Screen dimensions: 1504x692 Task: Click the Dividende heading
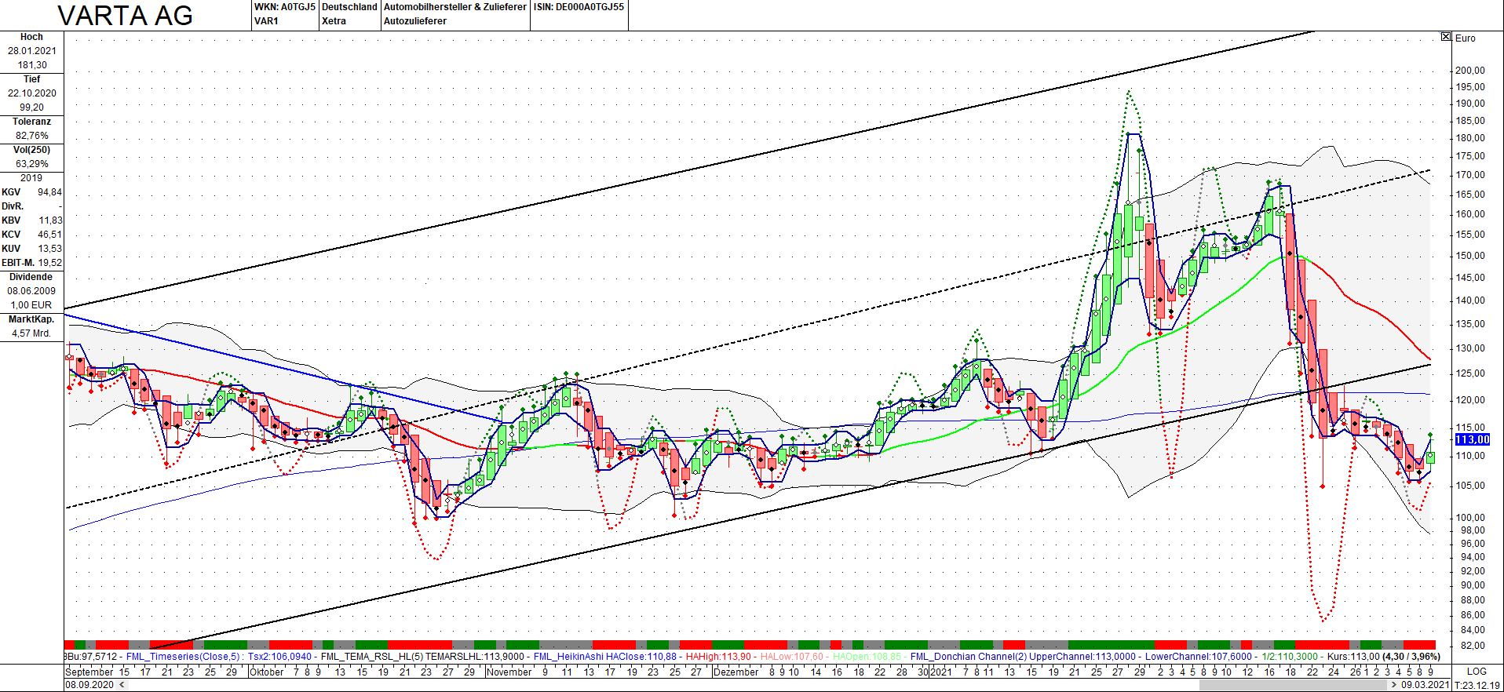pyautogui.click(x=31, y=277)
